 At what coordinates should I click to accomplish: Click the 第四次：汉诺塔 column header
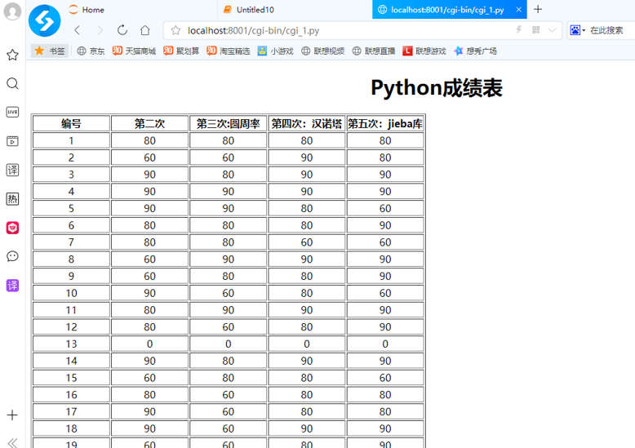click(307, 123)
